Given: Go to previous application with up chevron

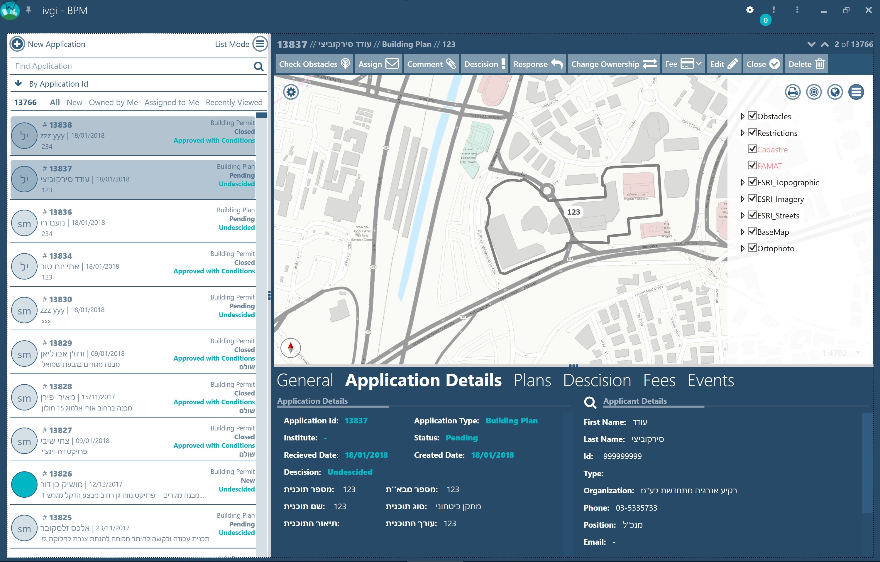Looking at the screenshot, I should click(825, 44).
